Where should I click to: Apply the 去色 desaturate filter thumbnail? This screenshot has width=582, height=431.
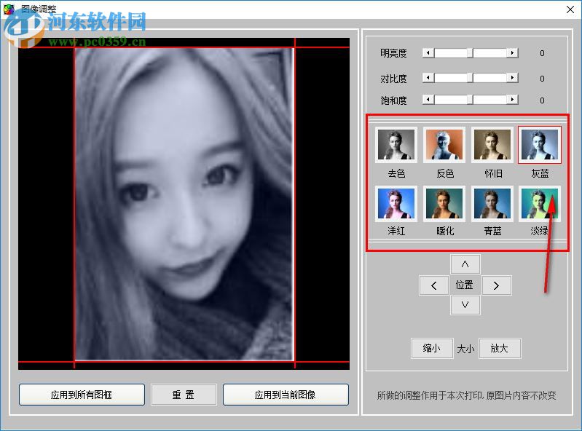(396, 145)
